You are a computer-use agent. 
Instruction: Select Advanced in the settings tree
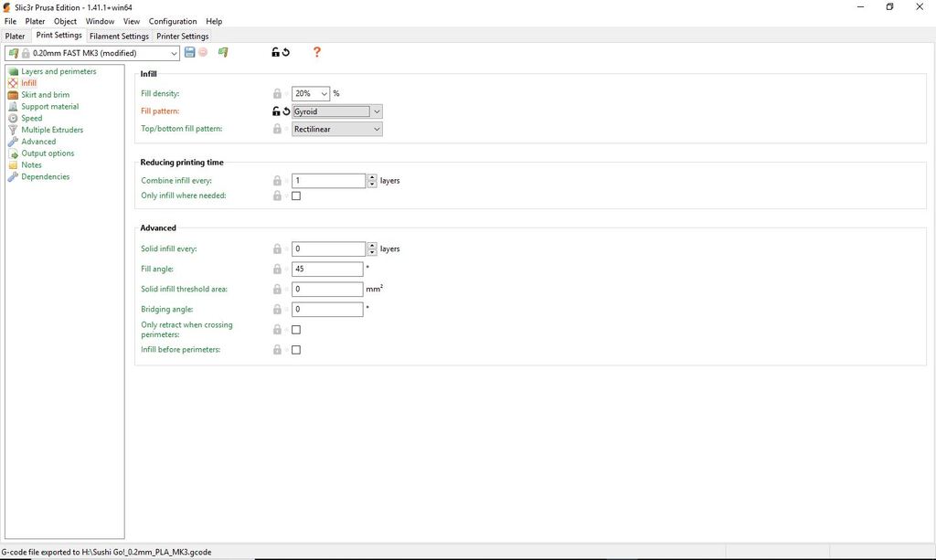38,142
